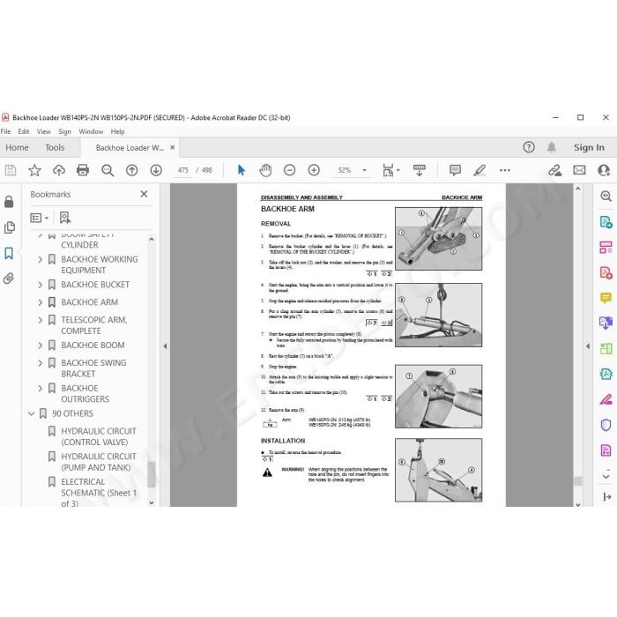Screen dimensions: 617x617
Task: Open Organize Pages tool in right pane
Action: 606,248
